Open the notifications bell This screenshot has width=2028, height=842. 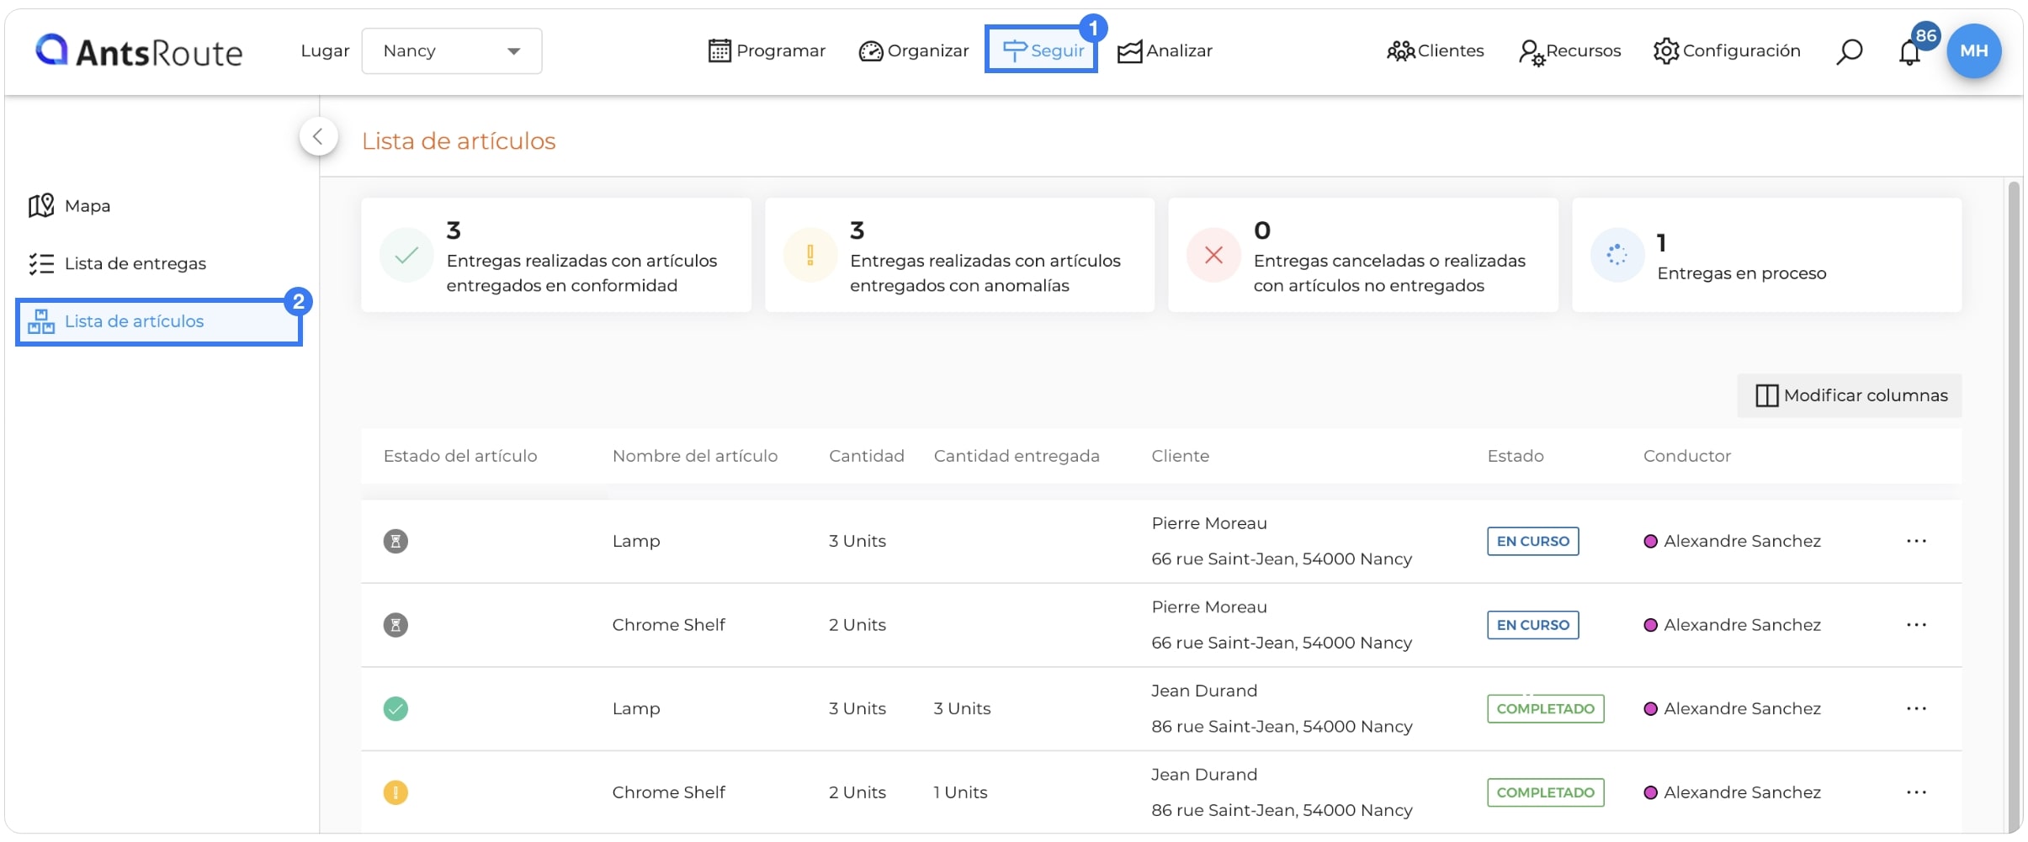point(1909,53)
